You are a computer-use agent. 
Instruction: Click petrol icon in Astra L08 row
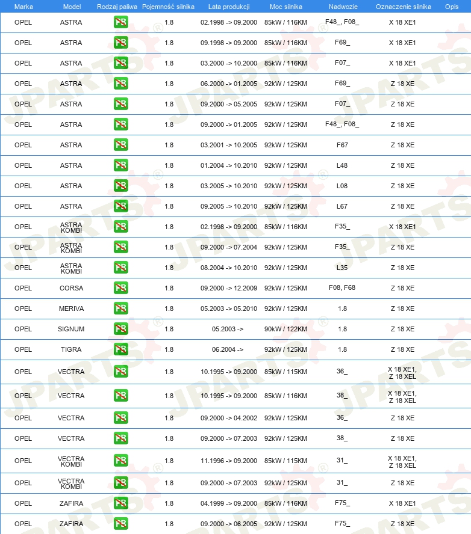click(x=120, y=186)
